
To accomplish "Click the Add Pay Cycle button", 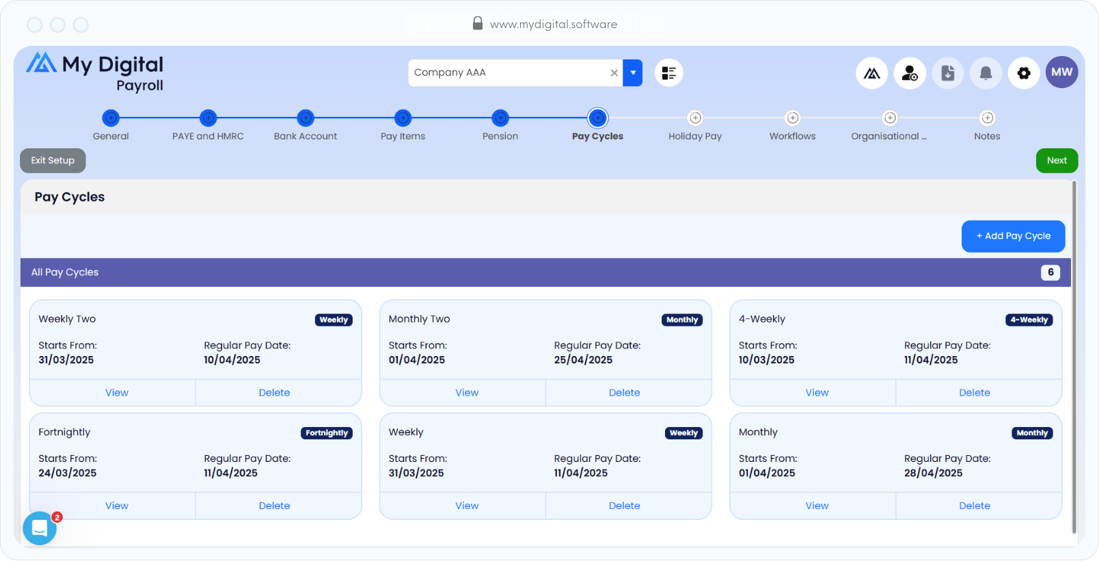I will pos(1013,236).
